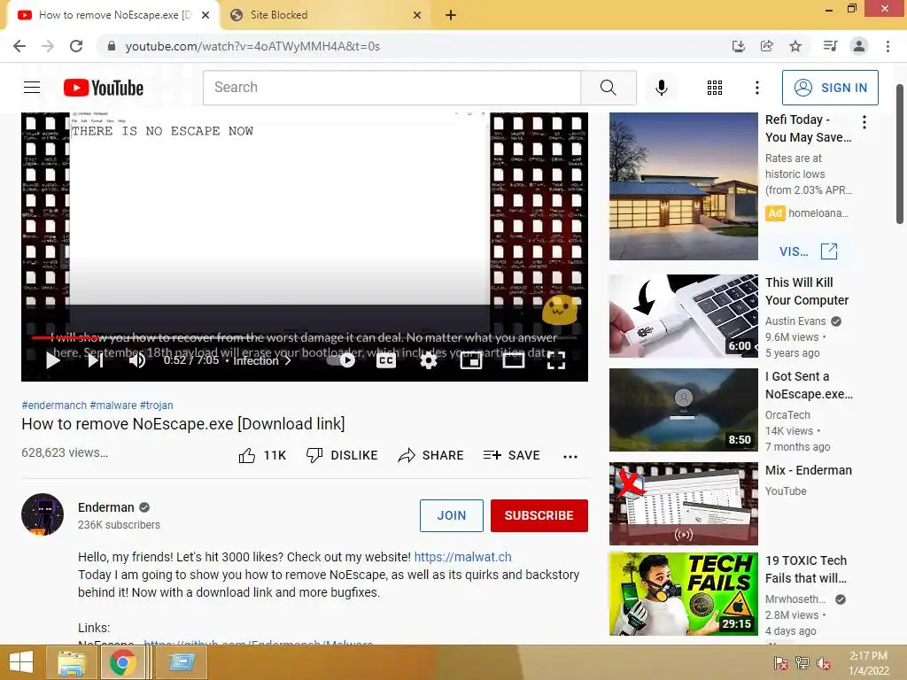Screen dimensions: 907x680
Task: Open the Chrome profile icon
Action: [859, 46]
